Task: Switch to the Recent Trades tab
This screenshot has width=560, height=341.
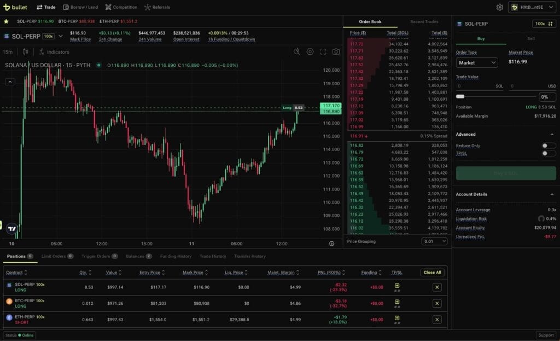Action: (x=424, y=22)
